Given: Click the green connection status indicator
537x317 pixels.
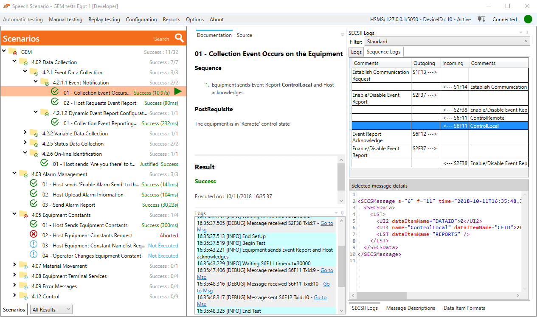Looking at the screenshot, I should tap(528, 19).
